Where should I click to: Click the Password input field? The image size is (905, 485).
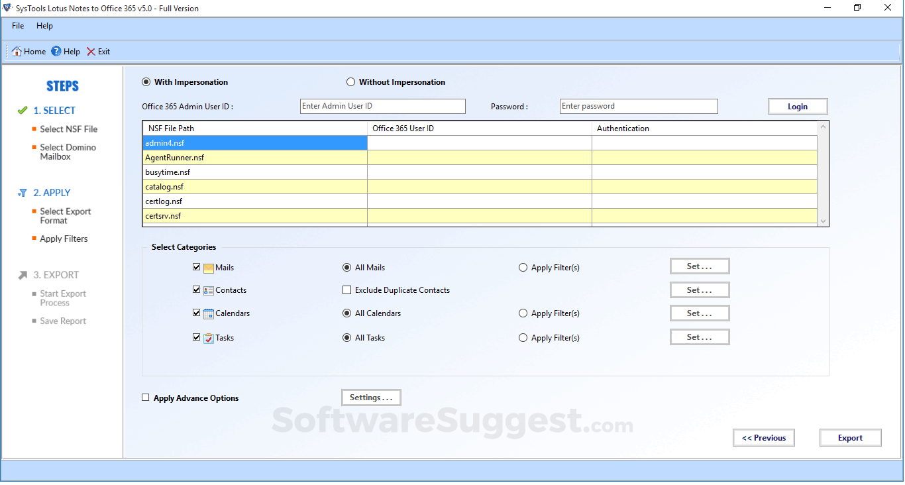click(639, 106)
